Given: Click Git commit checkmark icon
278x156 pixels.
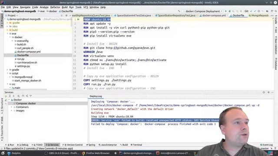Looking at the screenshot, I should pos(255,11).
